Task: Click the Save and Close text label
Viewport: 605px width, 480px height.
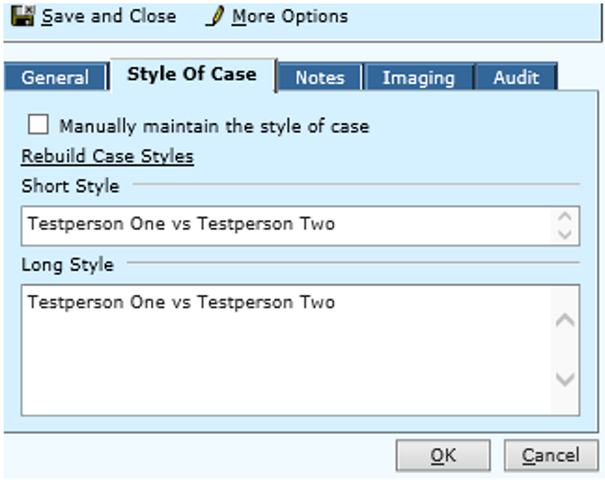Action: 109,16
